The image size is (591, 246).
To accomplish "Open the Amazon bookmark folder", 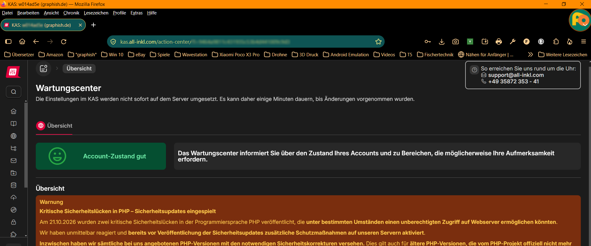I will (x=51, y=54).
